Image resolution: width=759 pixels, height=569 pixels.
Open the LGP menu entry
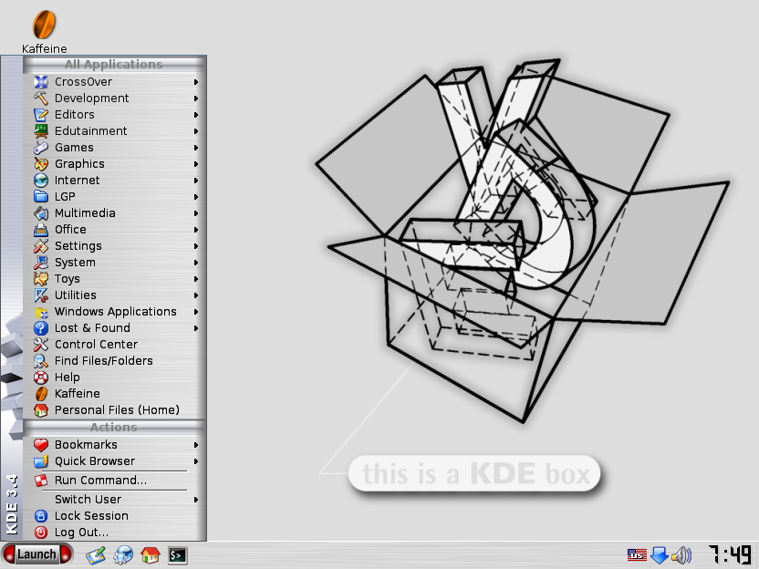coord(115,197)
